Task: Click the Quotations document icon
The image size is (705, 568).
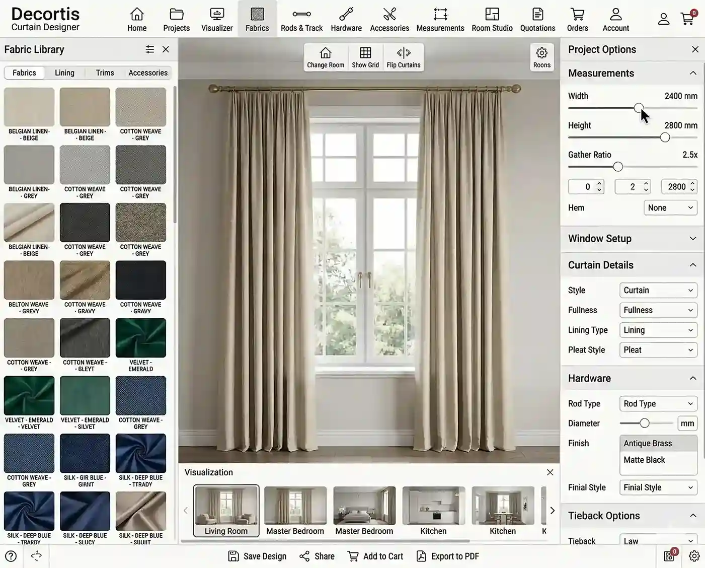Action: (537, 18)
